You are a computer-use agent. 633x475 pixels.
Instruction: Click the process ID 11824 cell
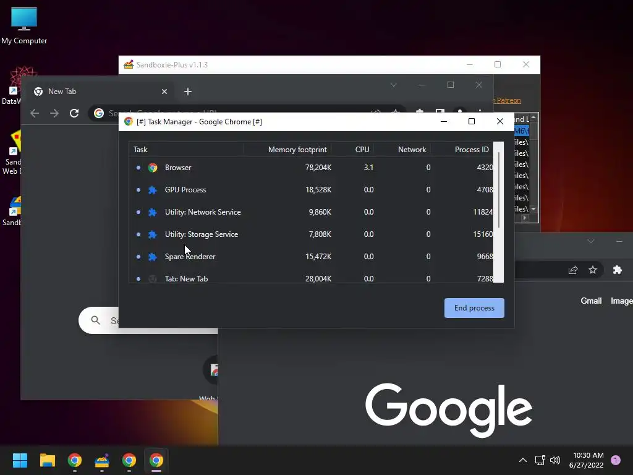(x=483, y=212)
